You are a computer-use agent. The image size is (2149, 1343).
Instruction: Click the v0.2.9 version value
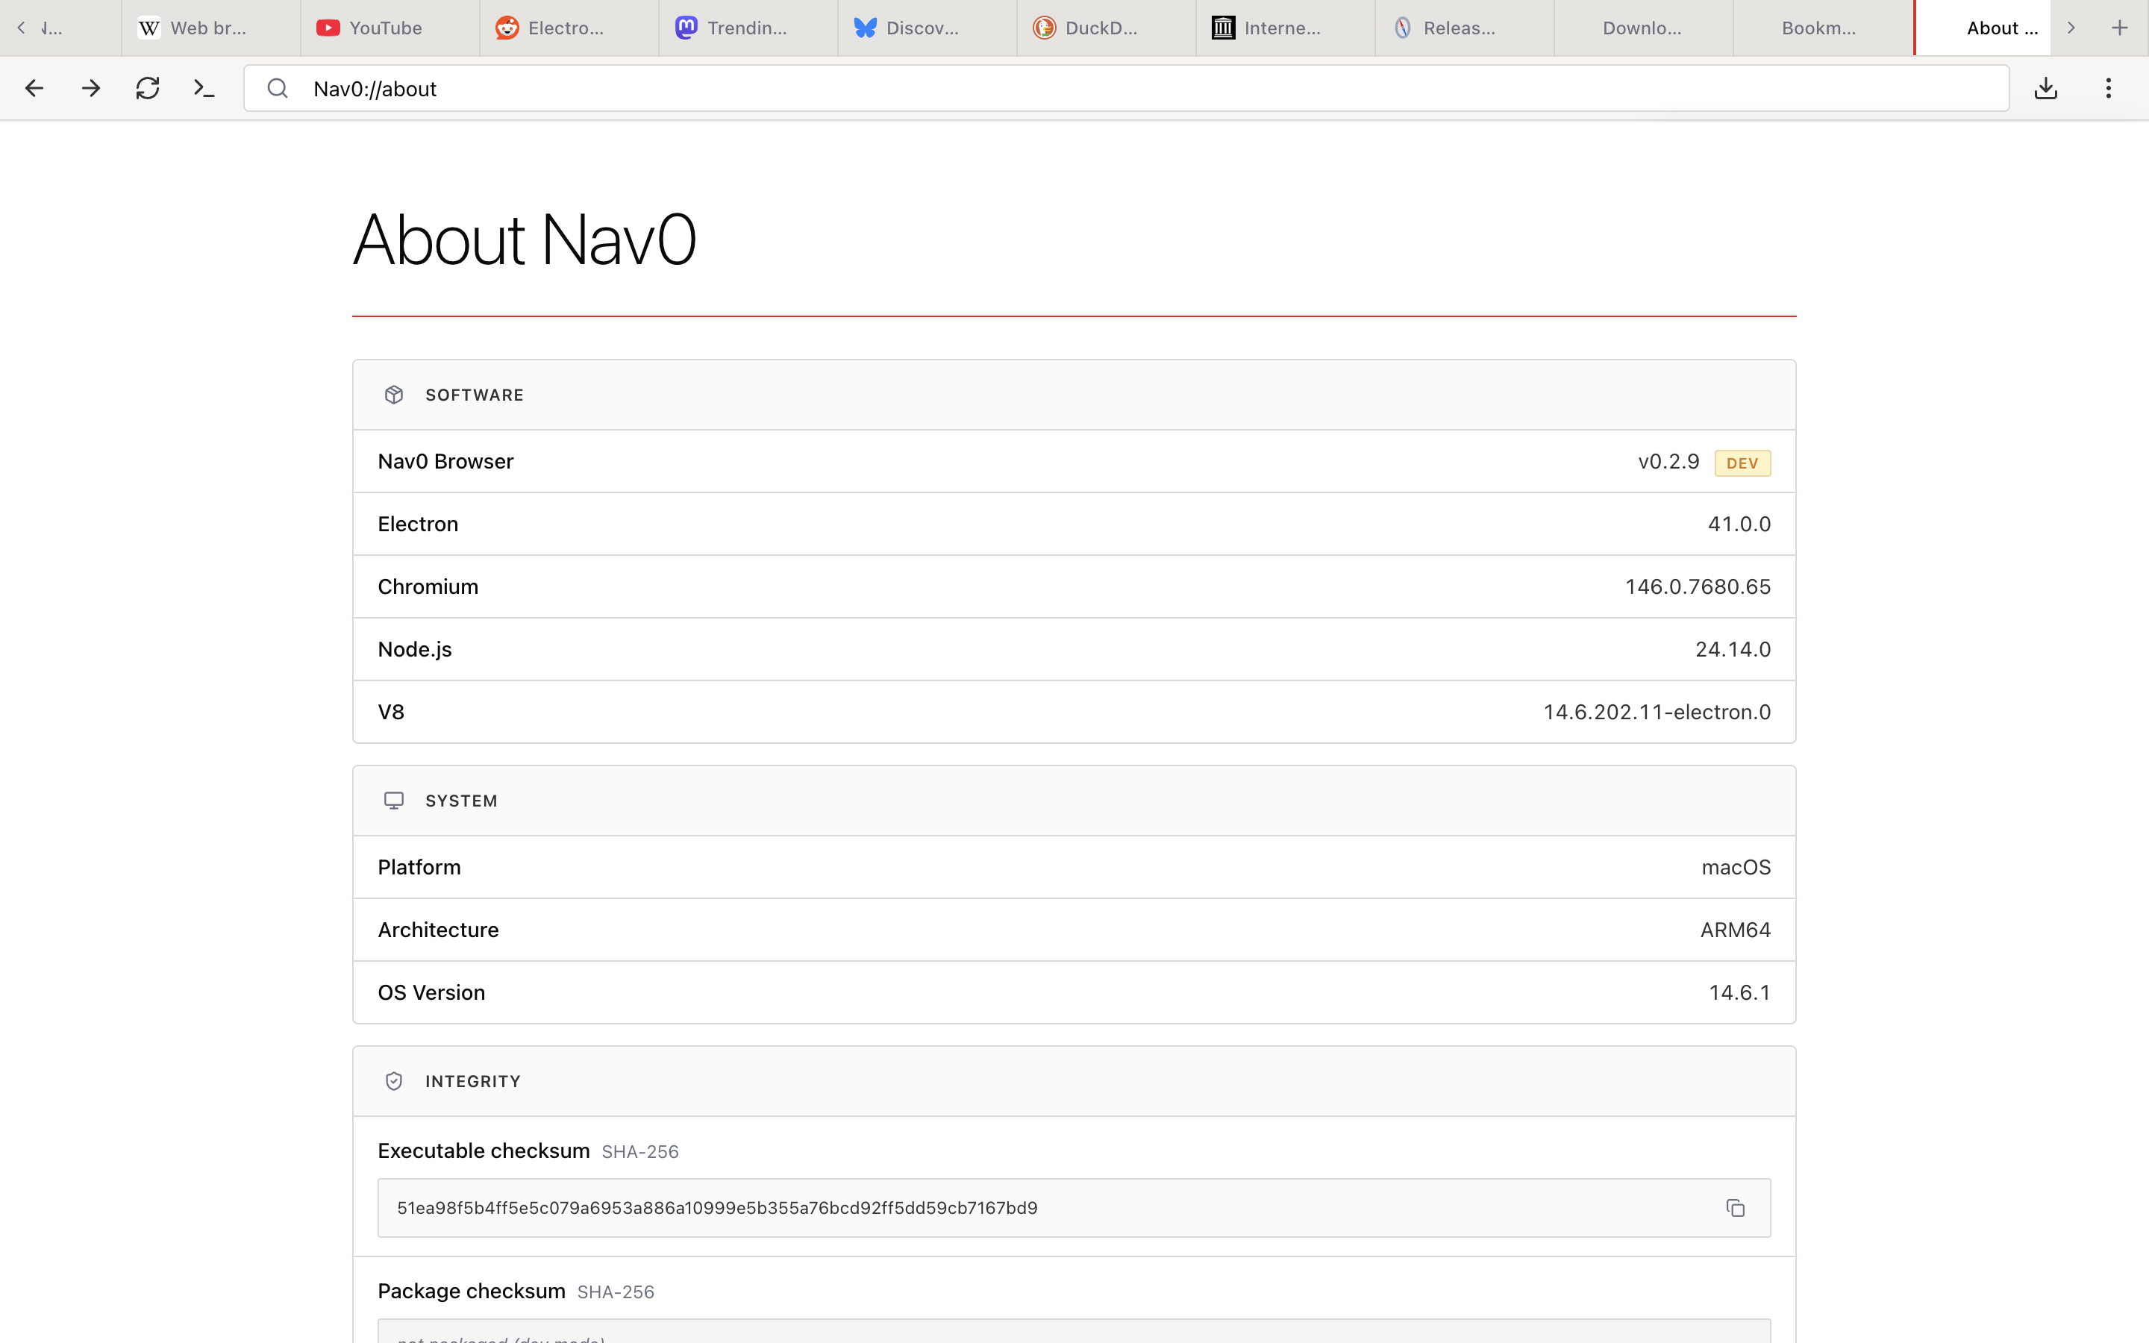click(1668, 461)
